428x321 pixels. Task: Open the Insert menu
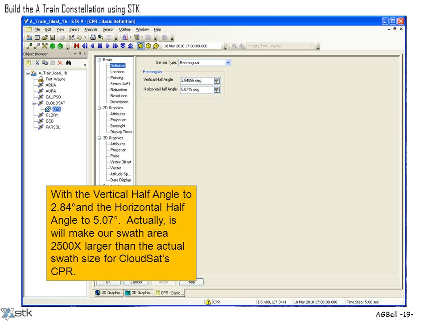tap(74, 29)
